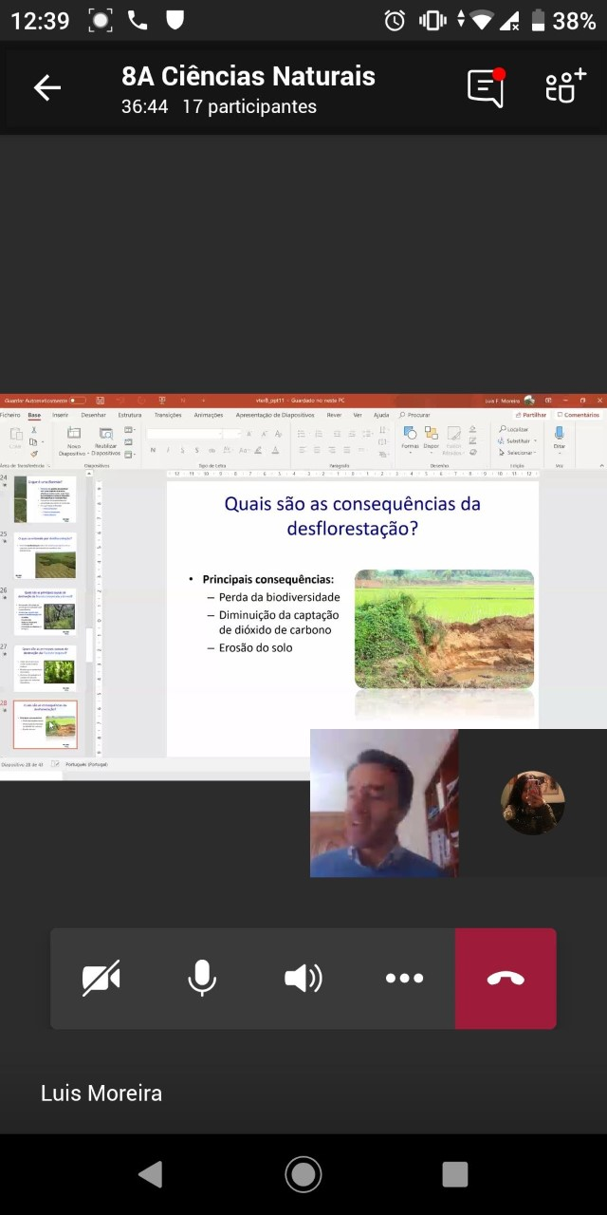The image size is (607, 1215).
Task: Open the add participants icon
Action: click(x=565, y=88)
